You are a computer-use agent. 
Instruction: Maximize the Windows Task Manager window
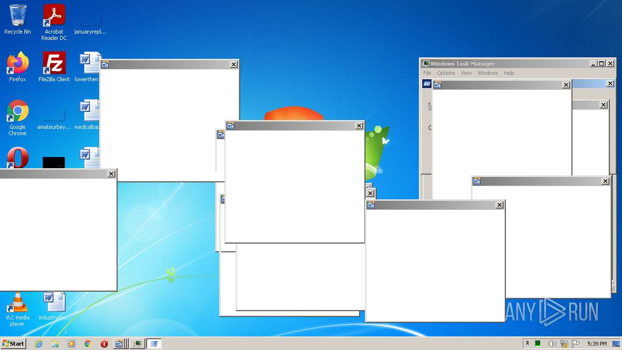tap(601, 64)
